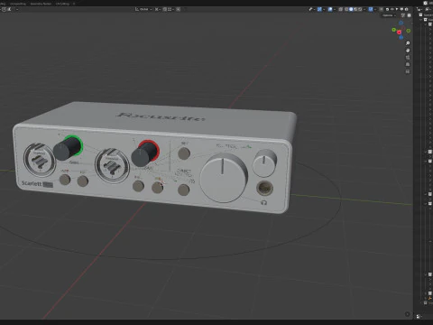Toggle the Show Overlays button

click(330, 9)
